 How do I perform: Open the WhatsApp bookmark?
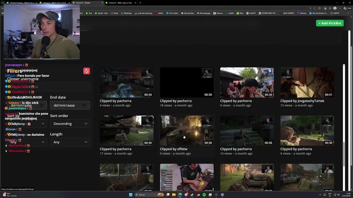click(126, 13)
